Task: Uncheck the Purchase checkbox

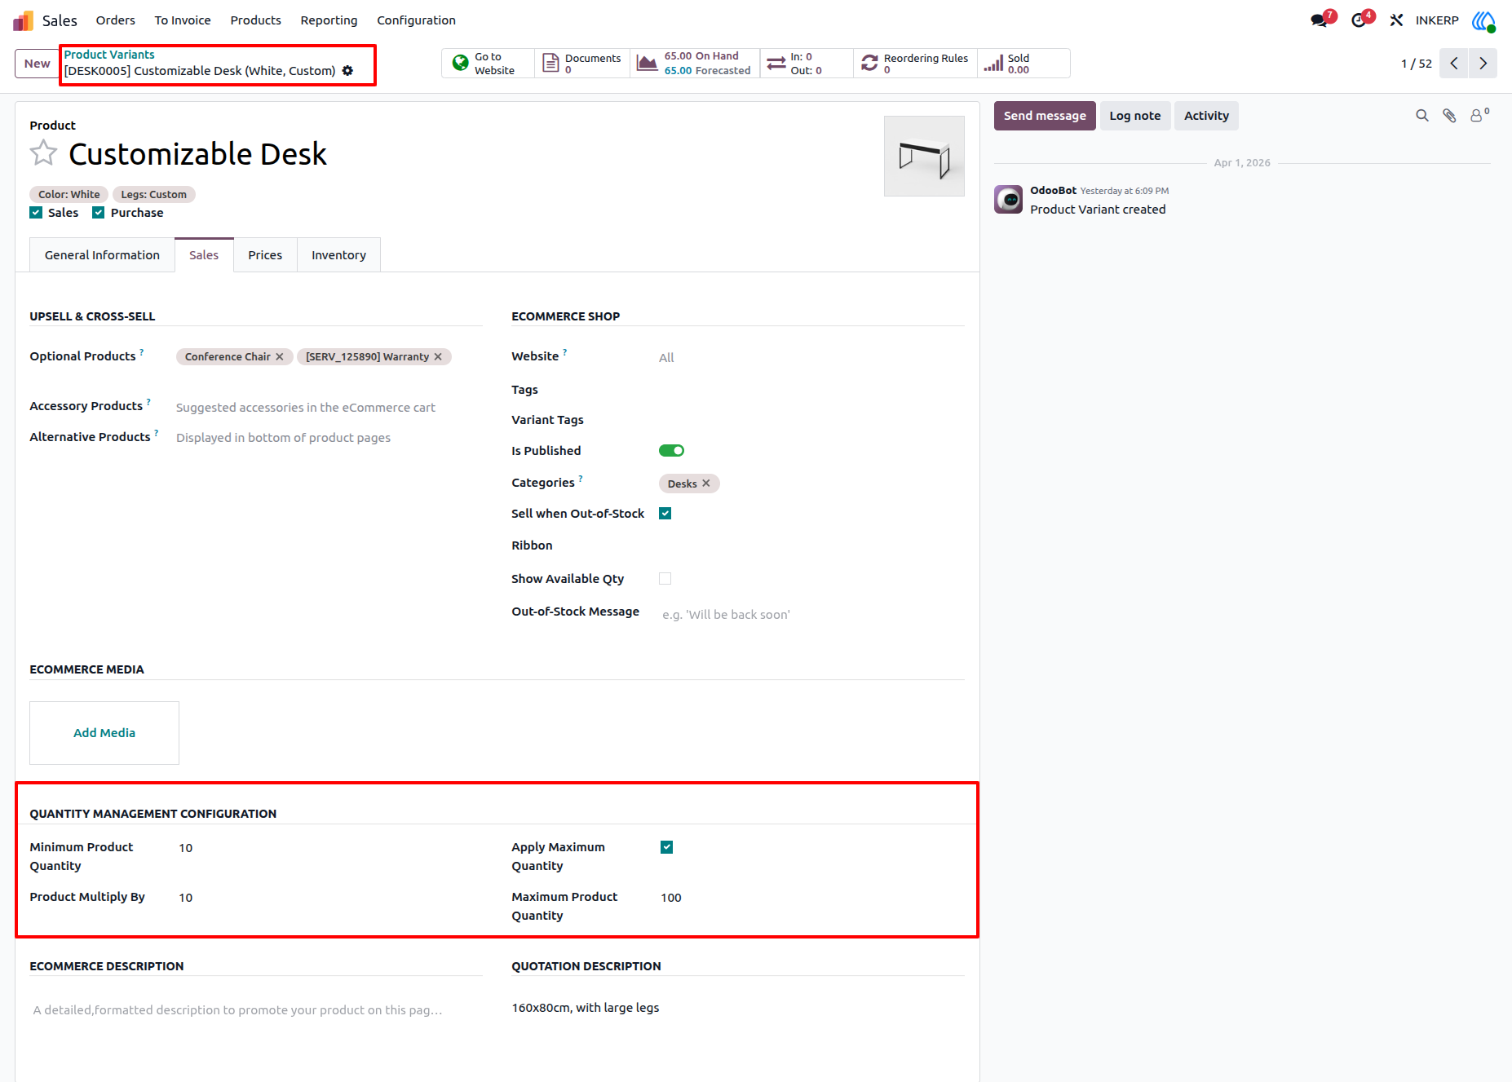Action: (99, 213)
